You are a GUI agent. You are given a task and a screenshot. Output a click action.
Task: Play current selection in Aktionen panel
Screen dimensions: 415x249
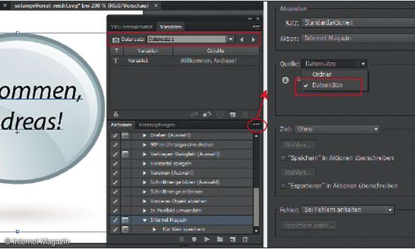click(207, 239)
